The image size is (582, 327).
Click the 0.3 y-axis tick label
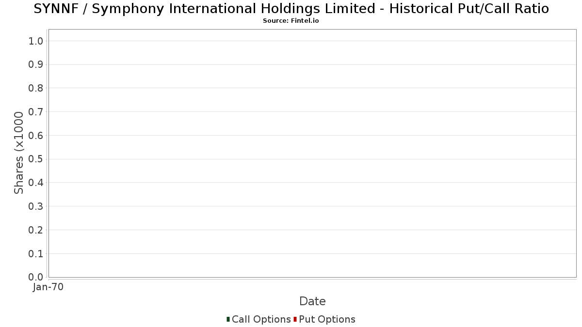pyautogui.click(x=36, y=206)
